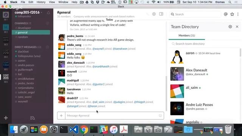Add a new channel with plus icon

click(47, 23)
